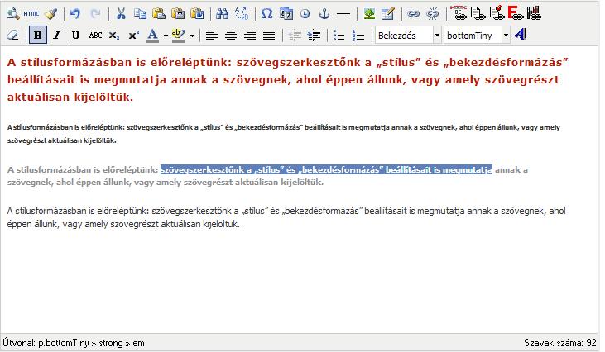The width and height of the screenshot is (605, 352).
Task: Click 'p.bottomTiny' in the element path
Action: coord(63,342)
